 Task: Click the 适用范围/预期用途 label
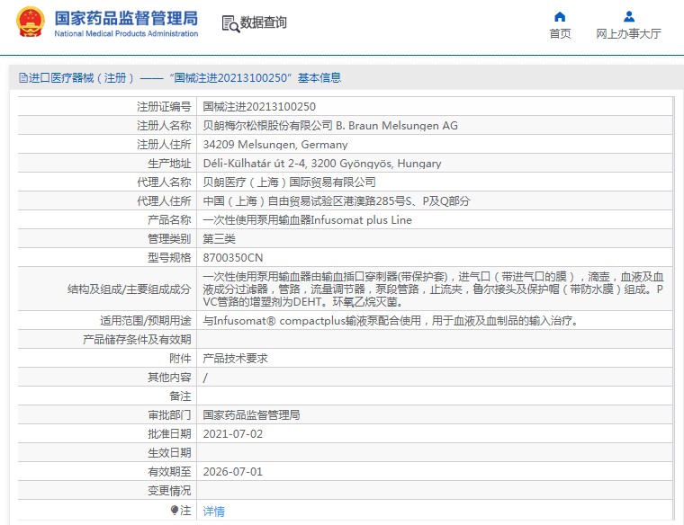pos(145,321)
